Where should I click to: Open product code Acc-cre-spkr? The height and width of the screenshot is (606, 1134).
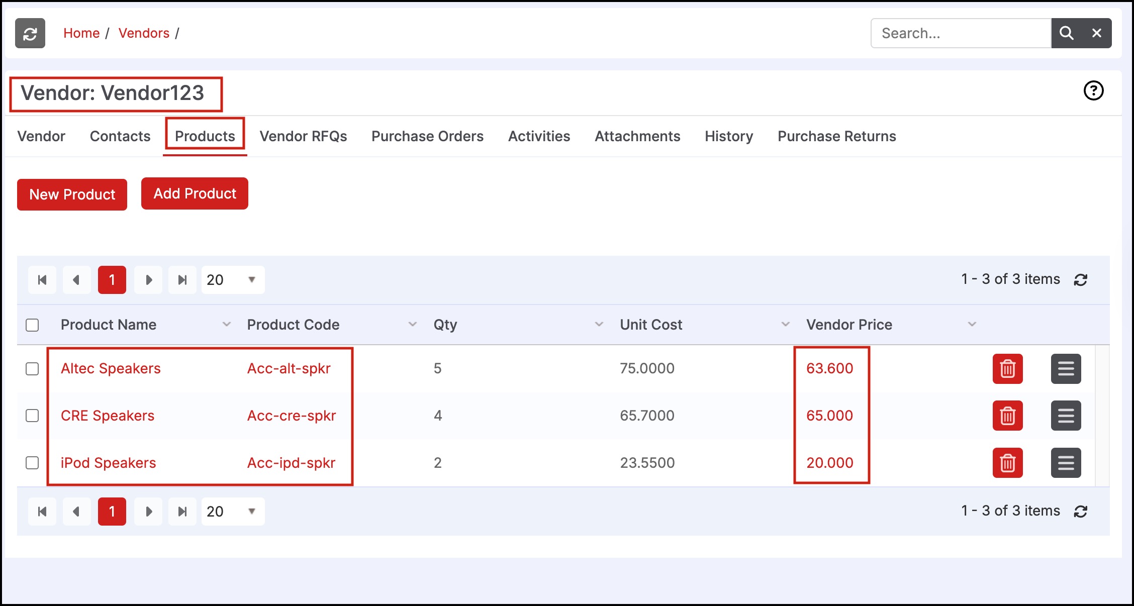292,416
